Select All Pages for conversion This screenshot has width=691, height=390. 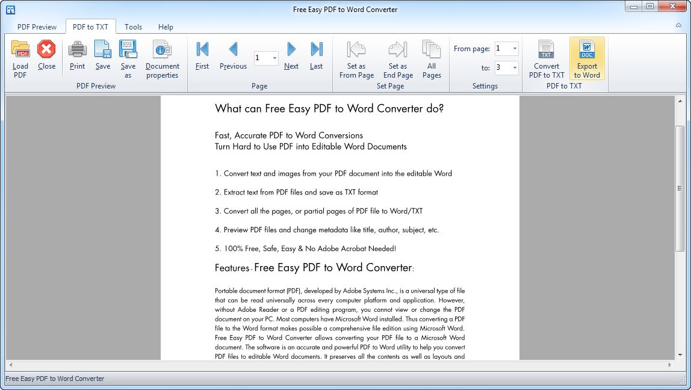[431, 58]
